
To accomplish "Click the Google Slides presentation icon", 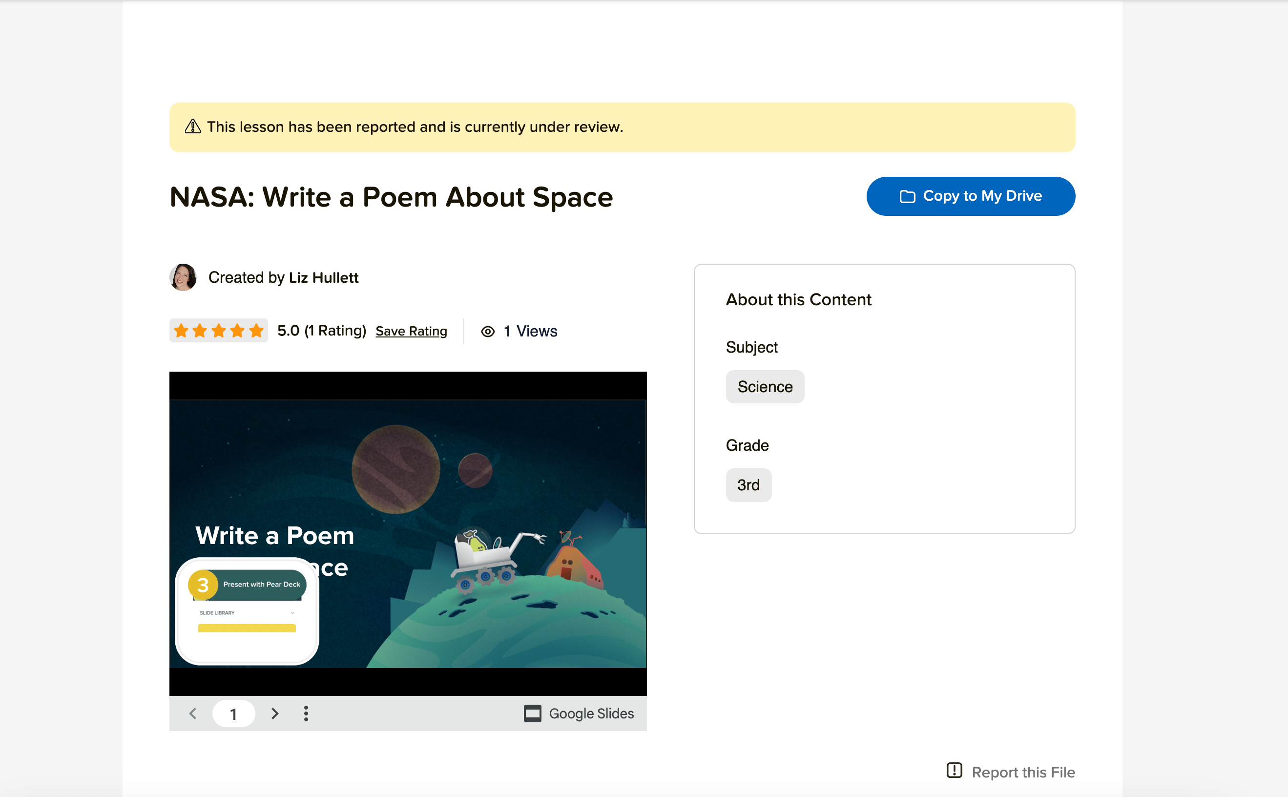I will coord(532,713).
